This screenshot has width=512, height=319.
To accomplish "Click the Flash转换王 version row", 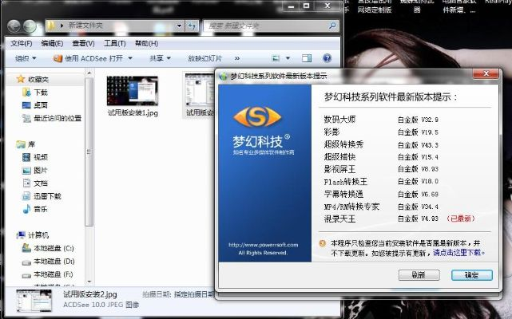I will 381,181.
